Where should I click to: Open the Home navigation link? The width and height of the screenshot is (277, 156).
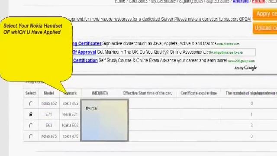pos(120,1)
